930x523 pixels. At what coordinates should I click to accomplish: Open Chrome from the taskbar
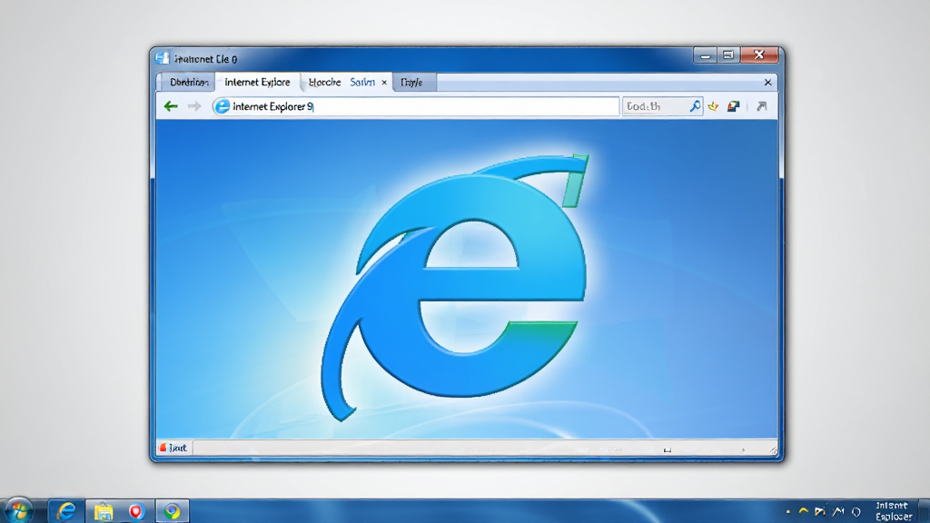click(172, 511)
